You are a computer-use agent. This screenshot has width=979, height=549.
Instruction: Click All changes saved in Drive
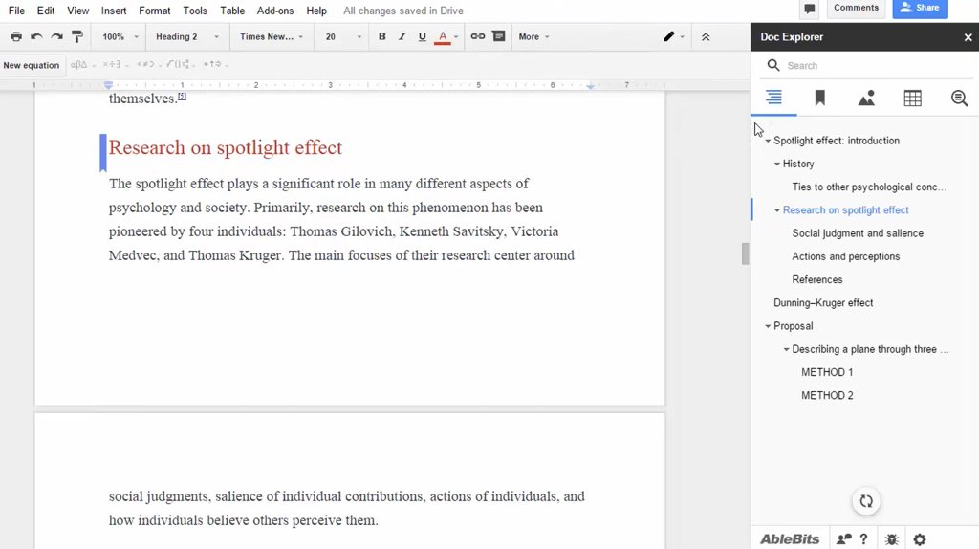click(x=403, y=11)
